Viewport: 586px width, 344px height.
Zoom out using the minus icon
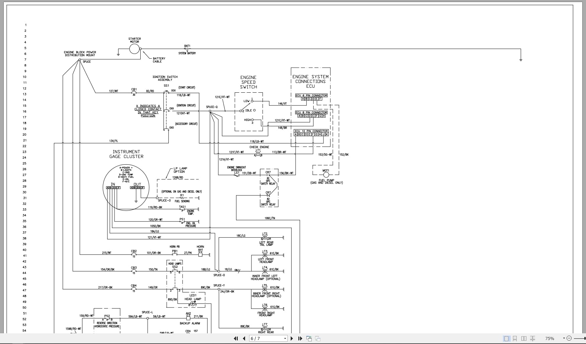pos(569,338)
